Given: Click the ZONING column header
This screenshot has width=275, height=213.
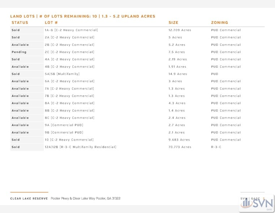Looking at the screenshot, I should point(219,22).
